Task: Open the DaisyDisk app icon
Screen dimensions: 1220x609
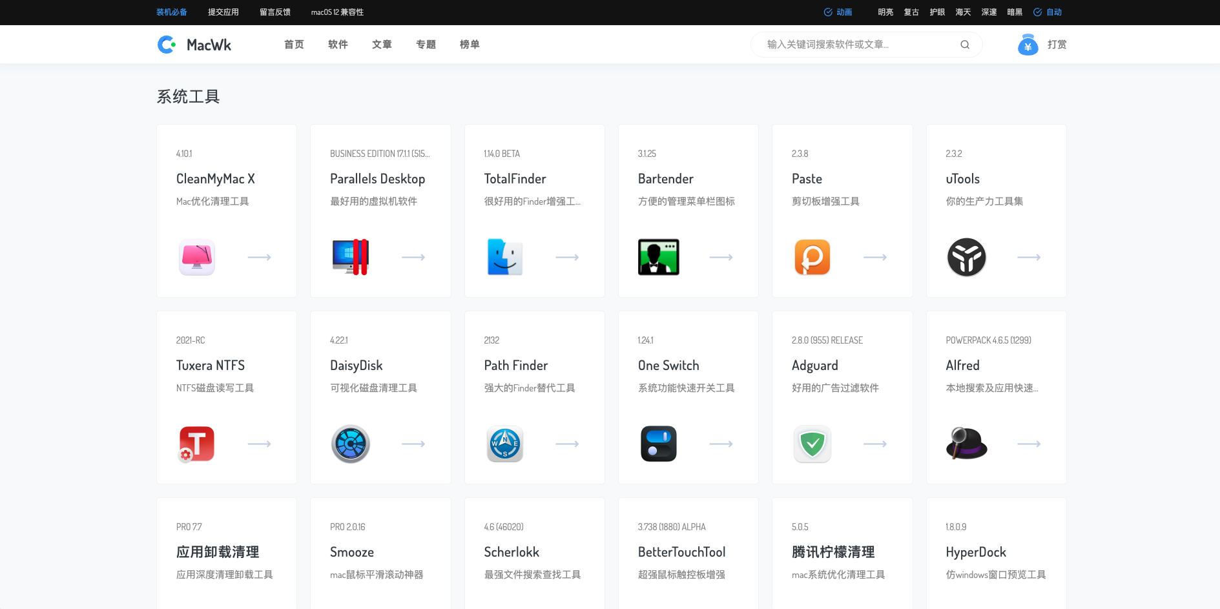Action: tap(351, 444)
